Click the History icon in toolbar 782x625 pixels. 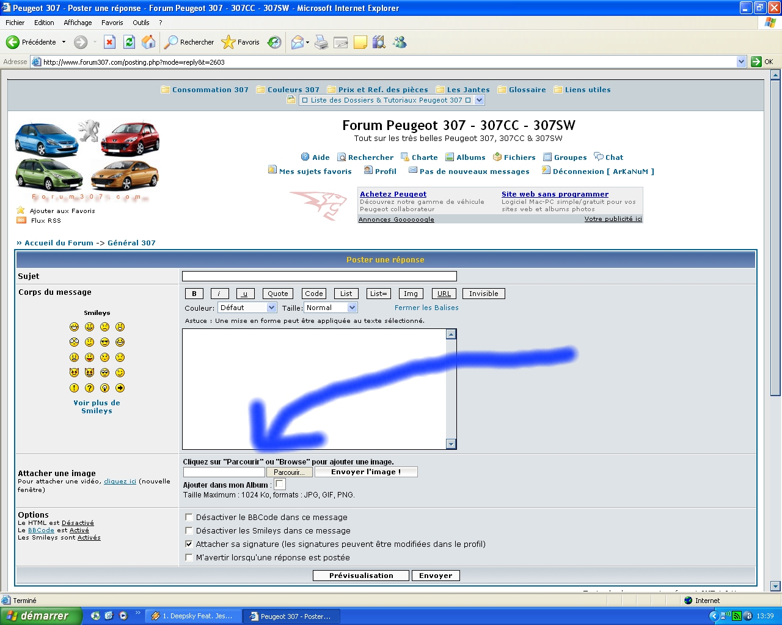click(x=275, y=42)
